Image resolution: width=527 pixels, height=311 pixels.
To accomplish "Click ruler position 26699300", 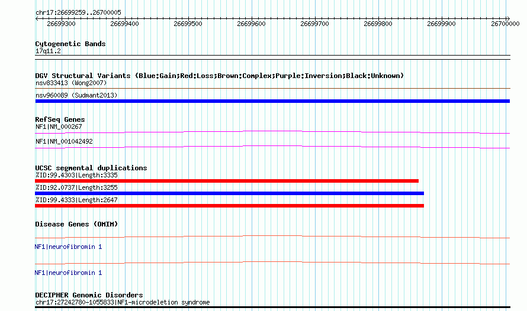I will [x=61, y=24].
